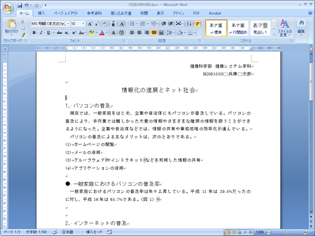The width and height of the screenshot is (315, 236).
Task: Center the paragraph text
Action: click(140, 33)
